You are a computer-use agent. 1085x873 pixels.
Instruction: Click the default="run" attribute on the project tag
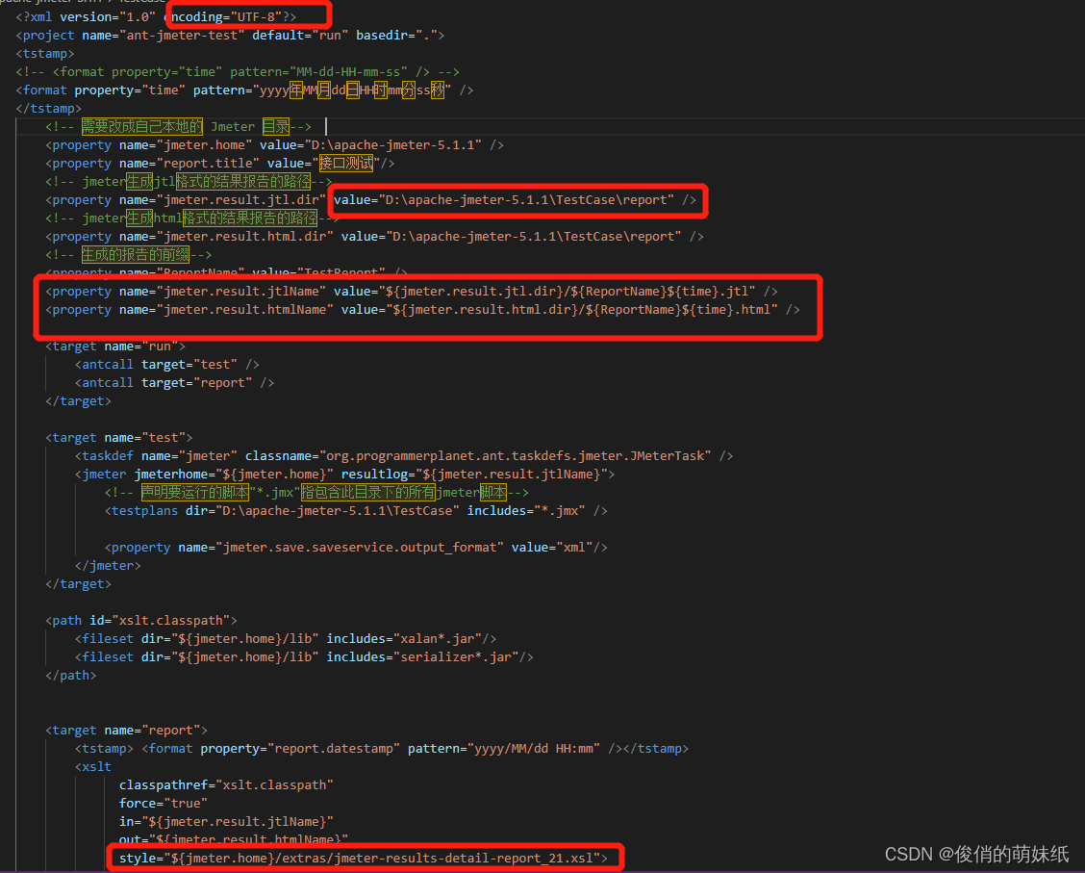tap(299, 36)
